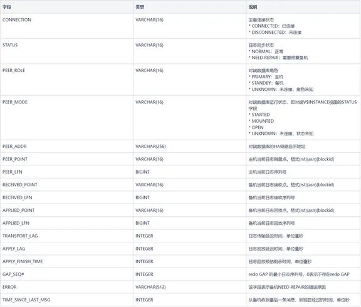The width and height of the screenshot is (361, 307).
Task: Select the PEER_MODE field name
Action: [x=15, y=102]
